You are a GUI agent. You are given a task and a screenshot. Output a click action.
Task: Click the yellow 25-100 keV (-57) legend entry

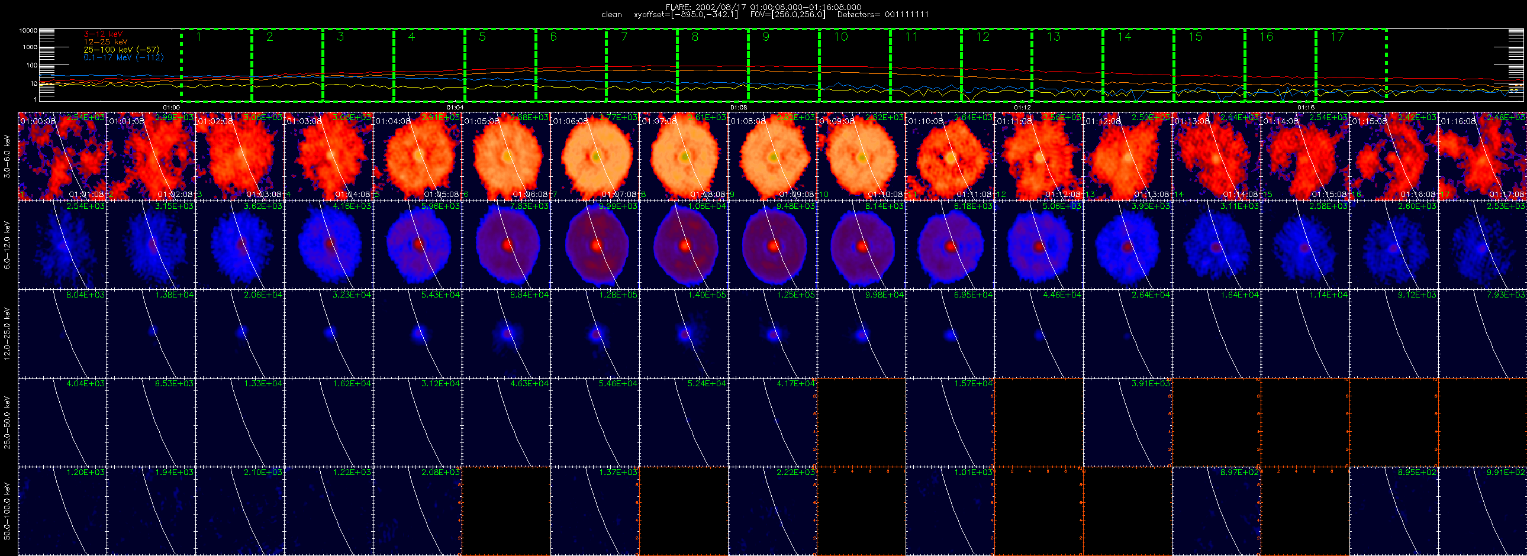pos(121,50)
